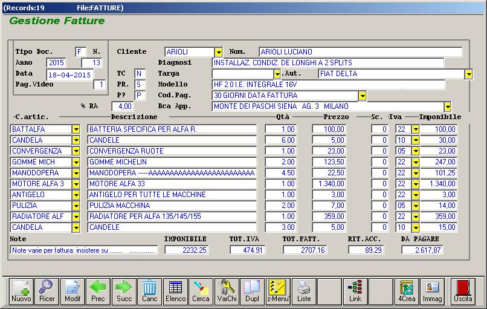Open article code dropdown for CONVERGENZA row

(x=76, y=151)
